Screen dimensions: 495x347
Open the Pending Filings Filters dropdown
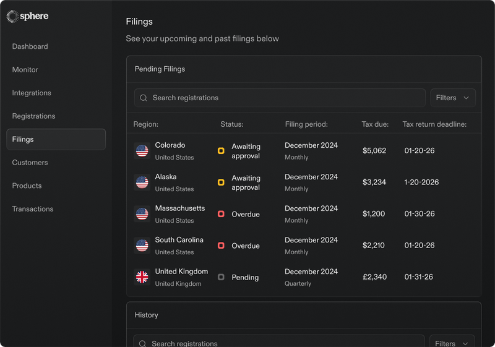452,98
